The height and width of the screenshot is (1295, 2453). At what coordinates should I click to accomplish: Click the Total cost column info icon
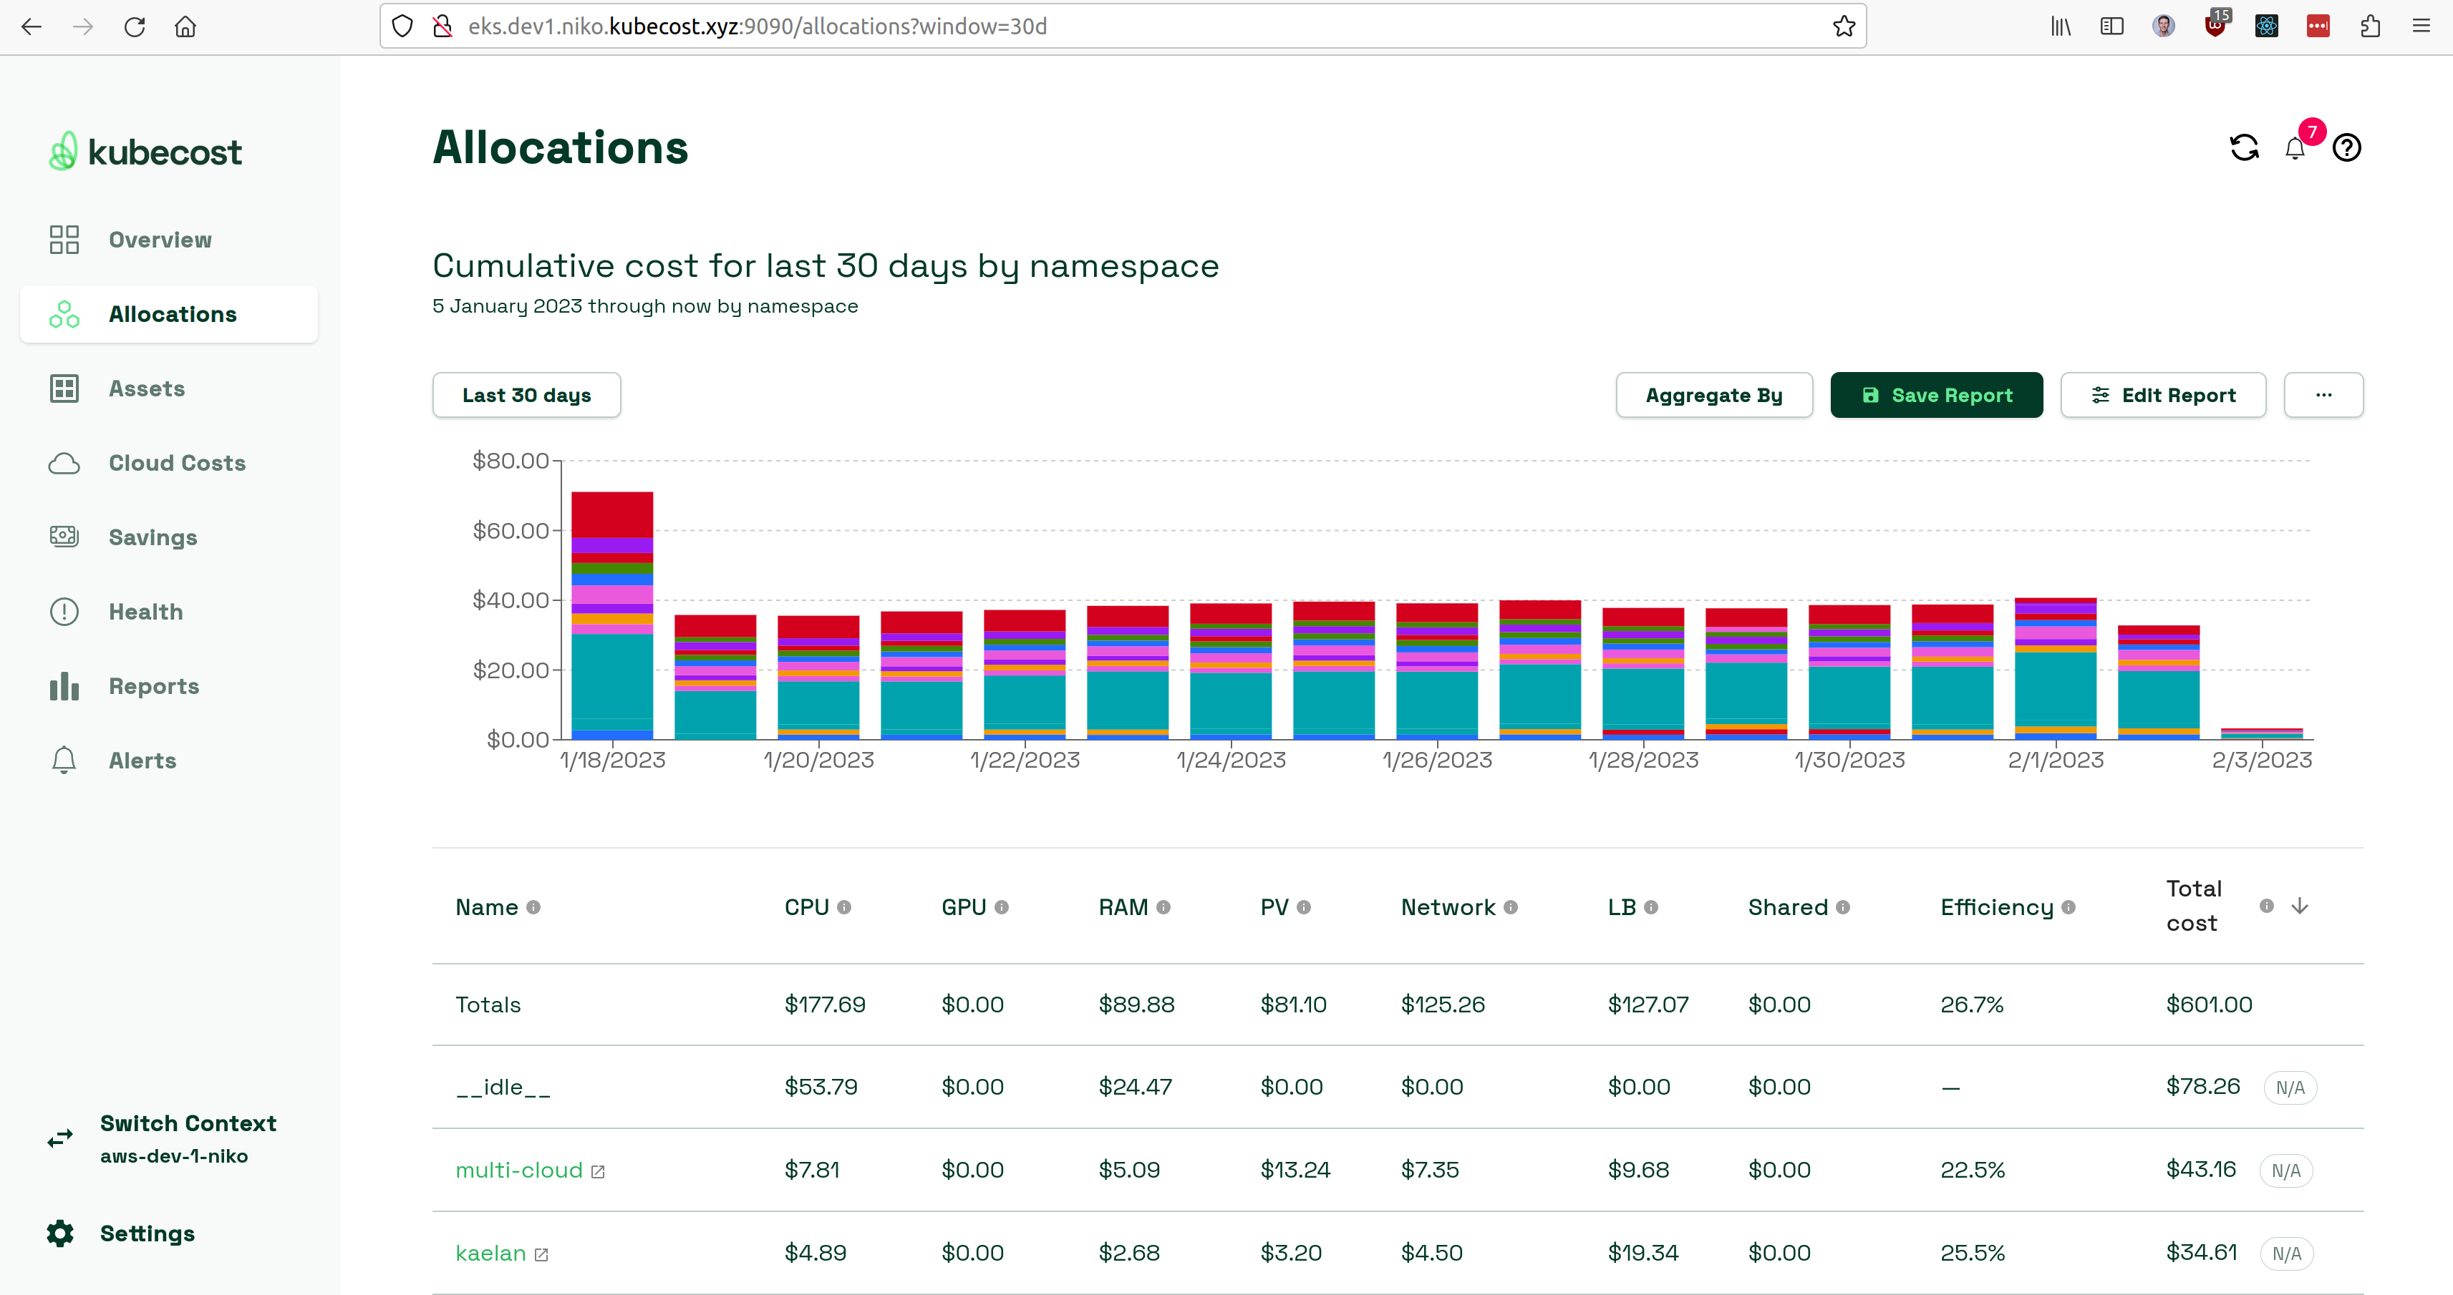click(2266, 906)
